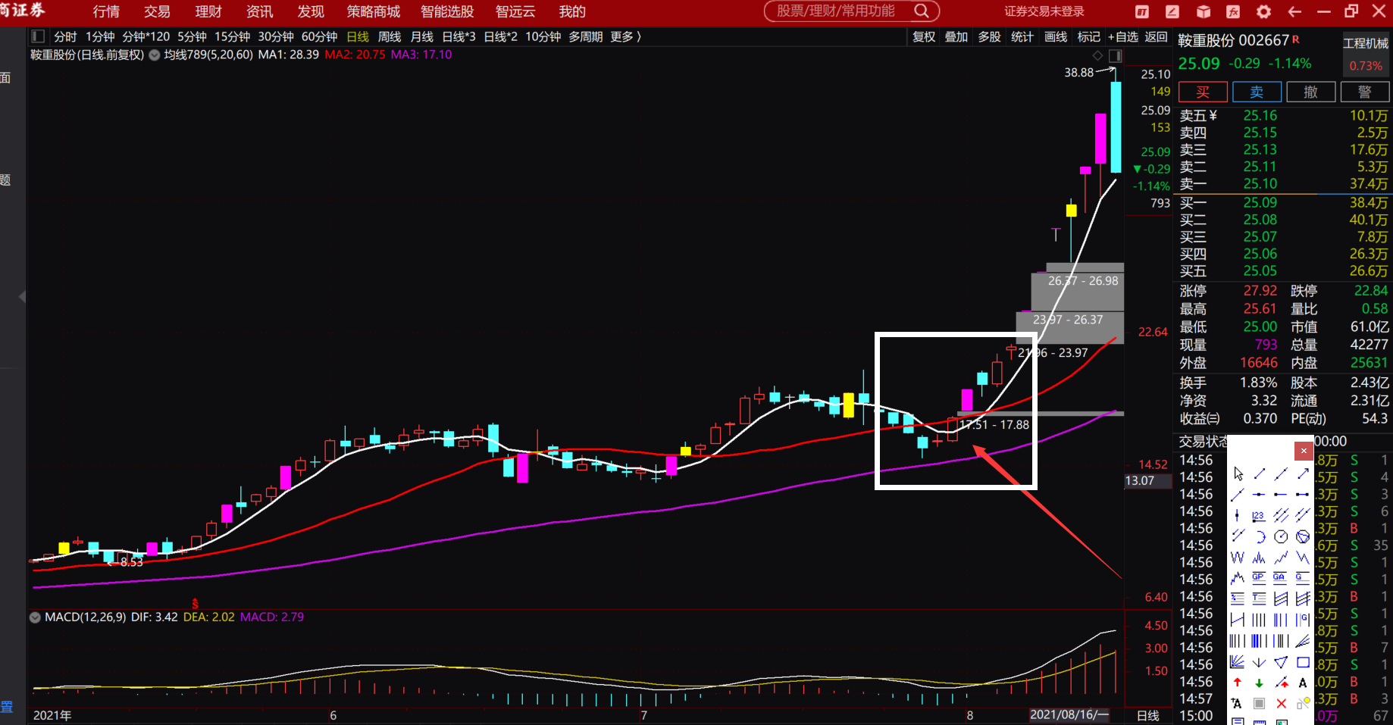Image resolution: width=1393 pixels, height=725 pixels.
Task: Close the drawing tools palette
Action: coord(1304,451)
